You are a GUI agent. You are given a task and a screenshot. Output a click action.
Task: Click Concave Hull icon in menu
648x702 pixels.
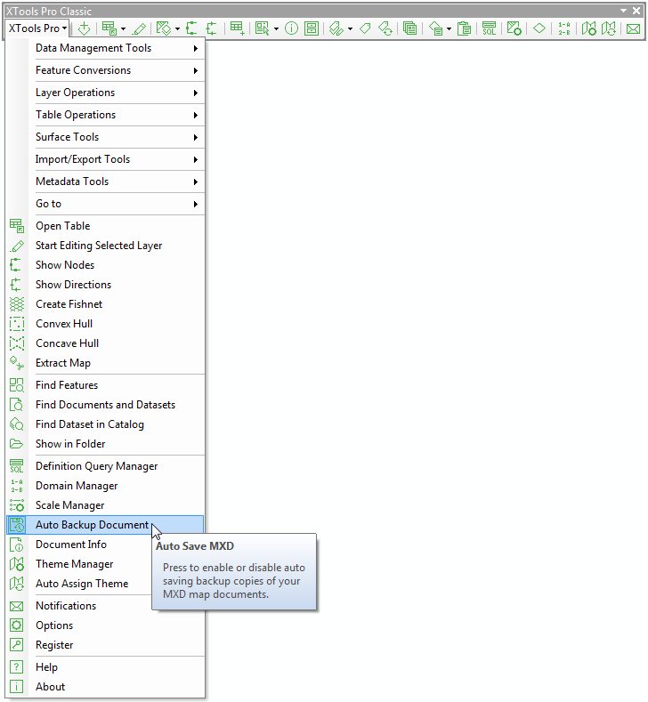[x=17, y=343]
